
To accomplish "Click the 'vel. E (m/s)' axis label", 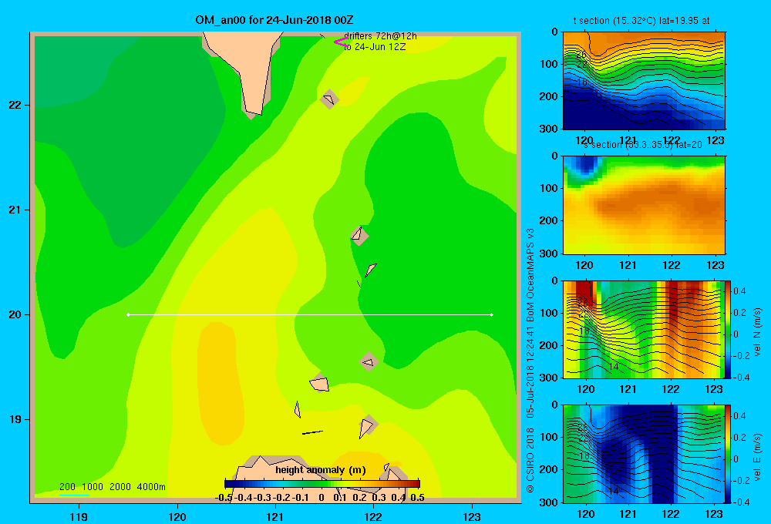I will 758,455.
